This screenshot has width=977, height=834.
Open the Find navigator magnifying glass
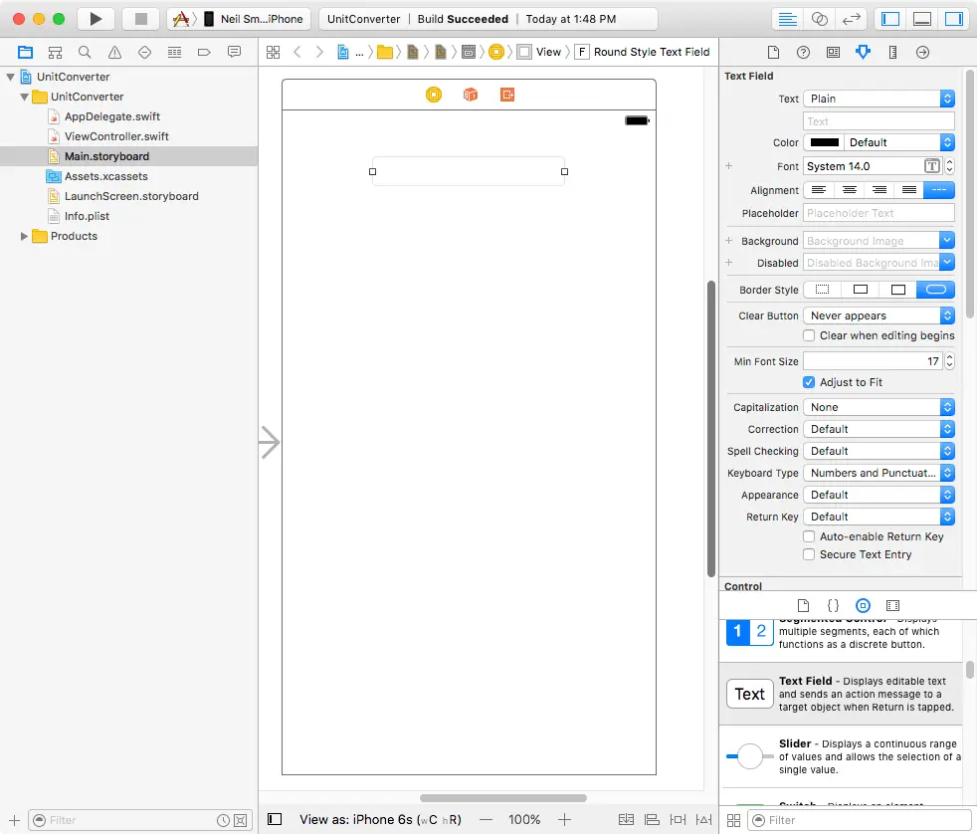pyautogui.click(x=85, y=52)
